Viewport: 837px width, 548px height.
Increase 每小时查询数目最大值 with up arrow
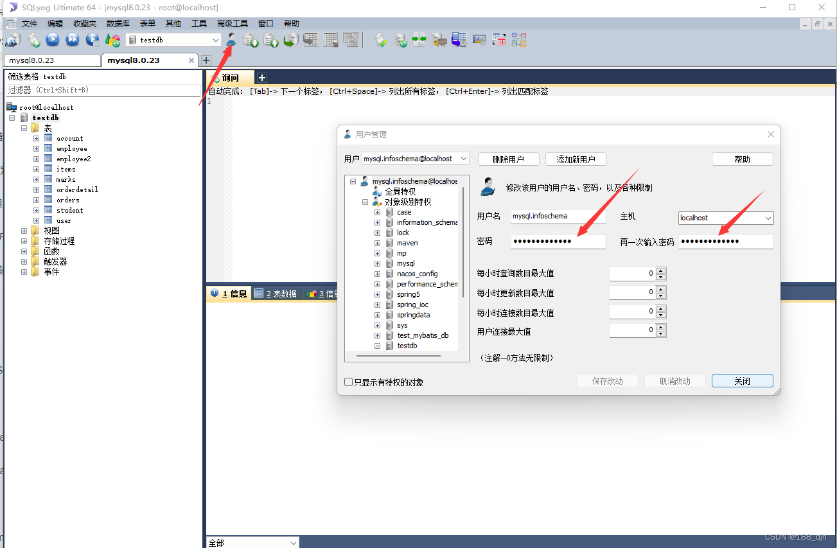[x=661, y=270]
